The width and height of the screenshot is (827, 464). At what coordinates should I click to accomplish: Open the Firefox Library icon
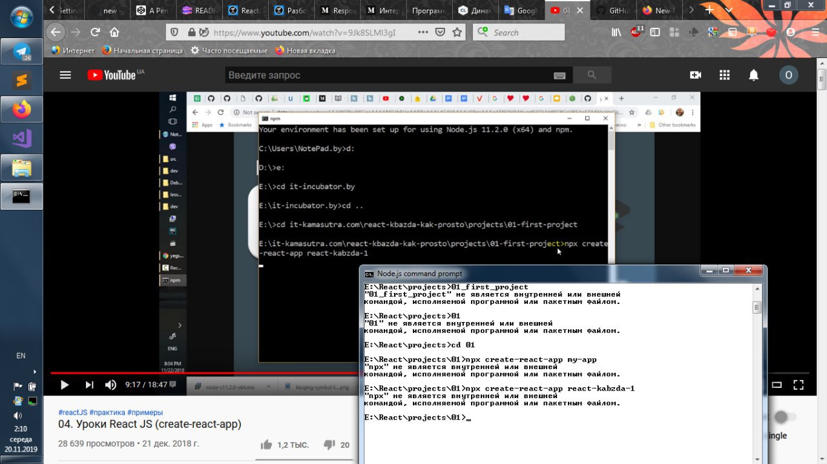(617, 32)
